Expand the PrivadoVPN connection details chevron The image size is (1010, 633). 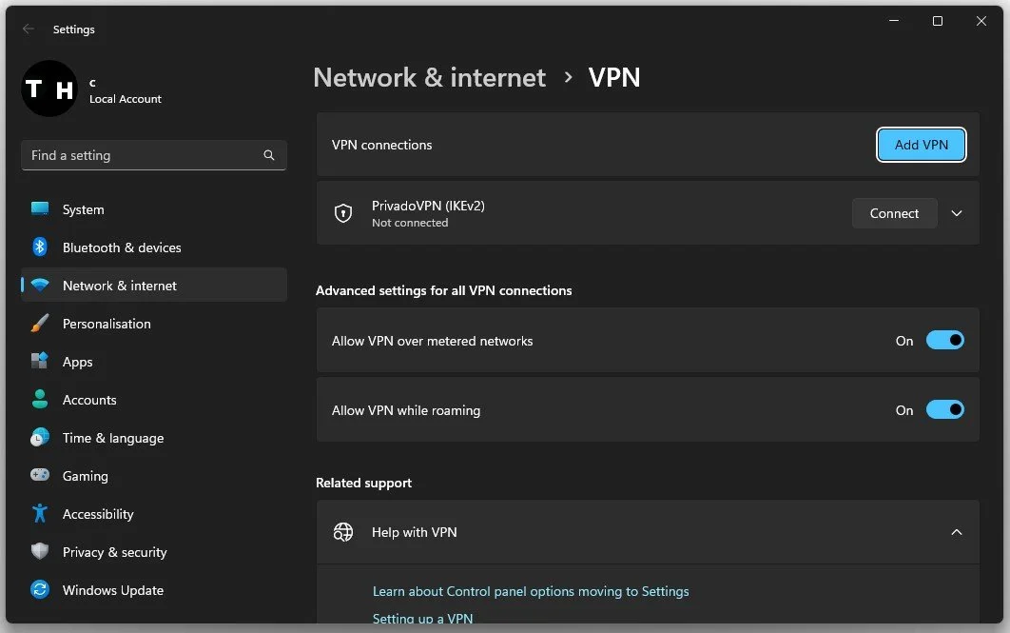[x=957, y=213]
